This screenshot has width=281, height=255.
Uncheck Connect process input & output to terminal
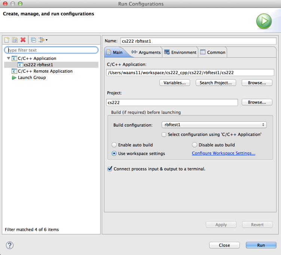[110, 169]
